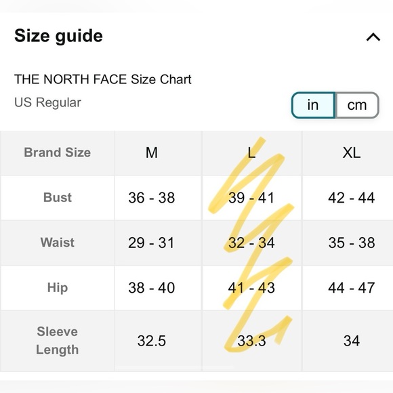Select the 36 - 38 bust cell

(x=152, y=197)
